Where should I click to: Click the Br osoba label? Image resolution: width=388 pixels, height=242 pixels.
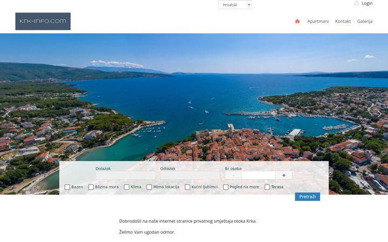point(233,169)
